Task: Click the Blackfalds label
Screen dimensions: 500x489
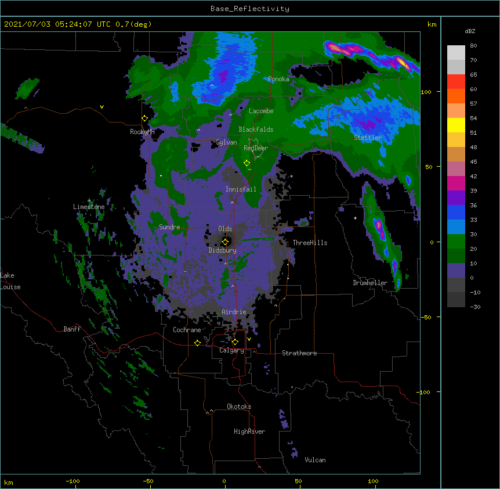Action: tap(256, 130)
